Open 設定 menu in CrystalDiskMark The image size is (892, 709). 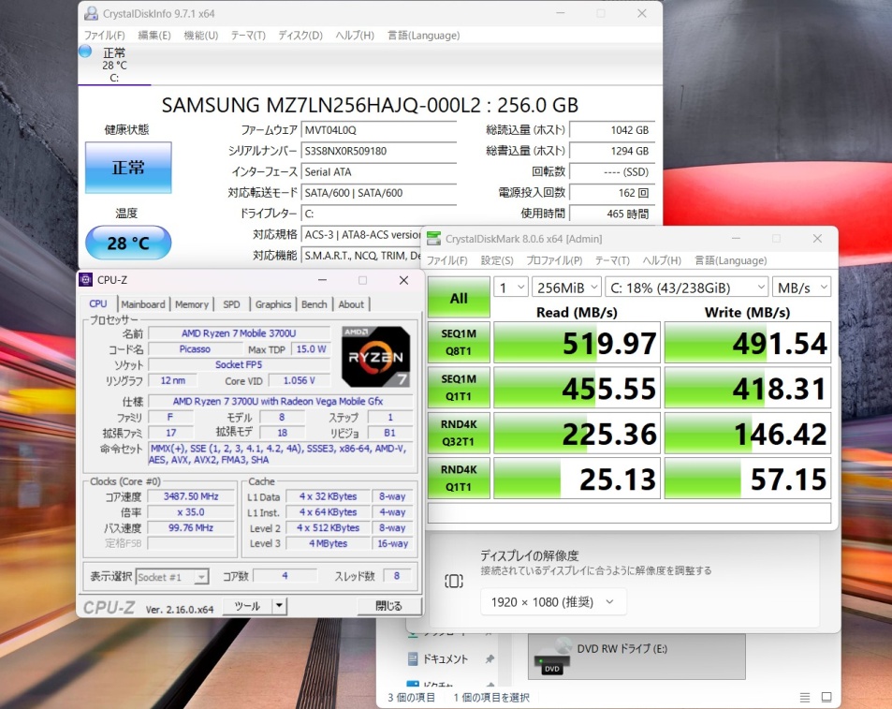pyautogui.click(x=497, y=260)
